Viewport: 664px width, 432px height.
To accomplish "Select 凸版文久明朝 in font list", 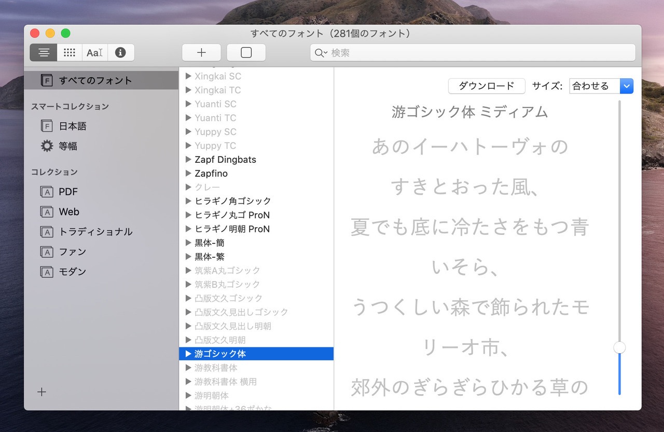I will click(256, 340).
